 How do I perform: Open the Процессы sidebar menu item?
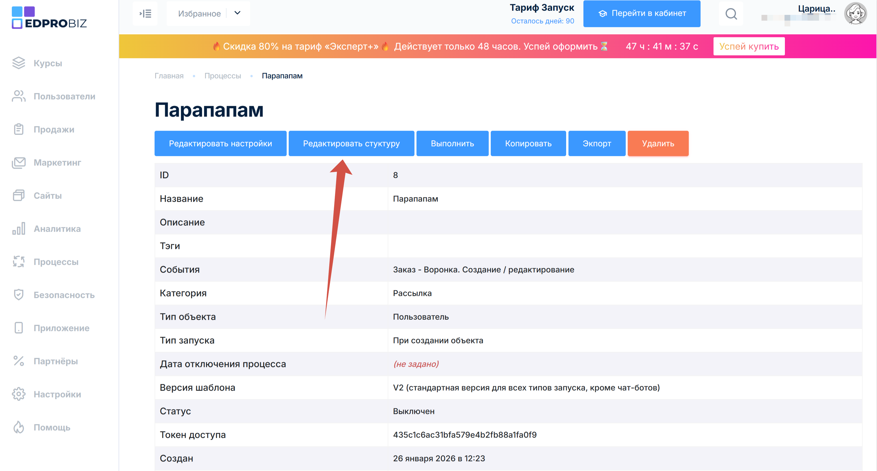[56, 262]
